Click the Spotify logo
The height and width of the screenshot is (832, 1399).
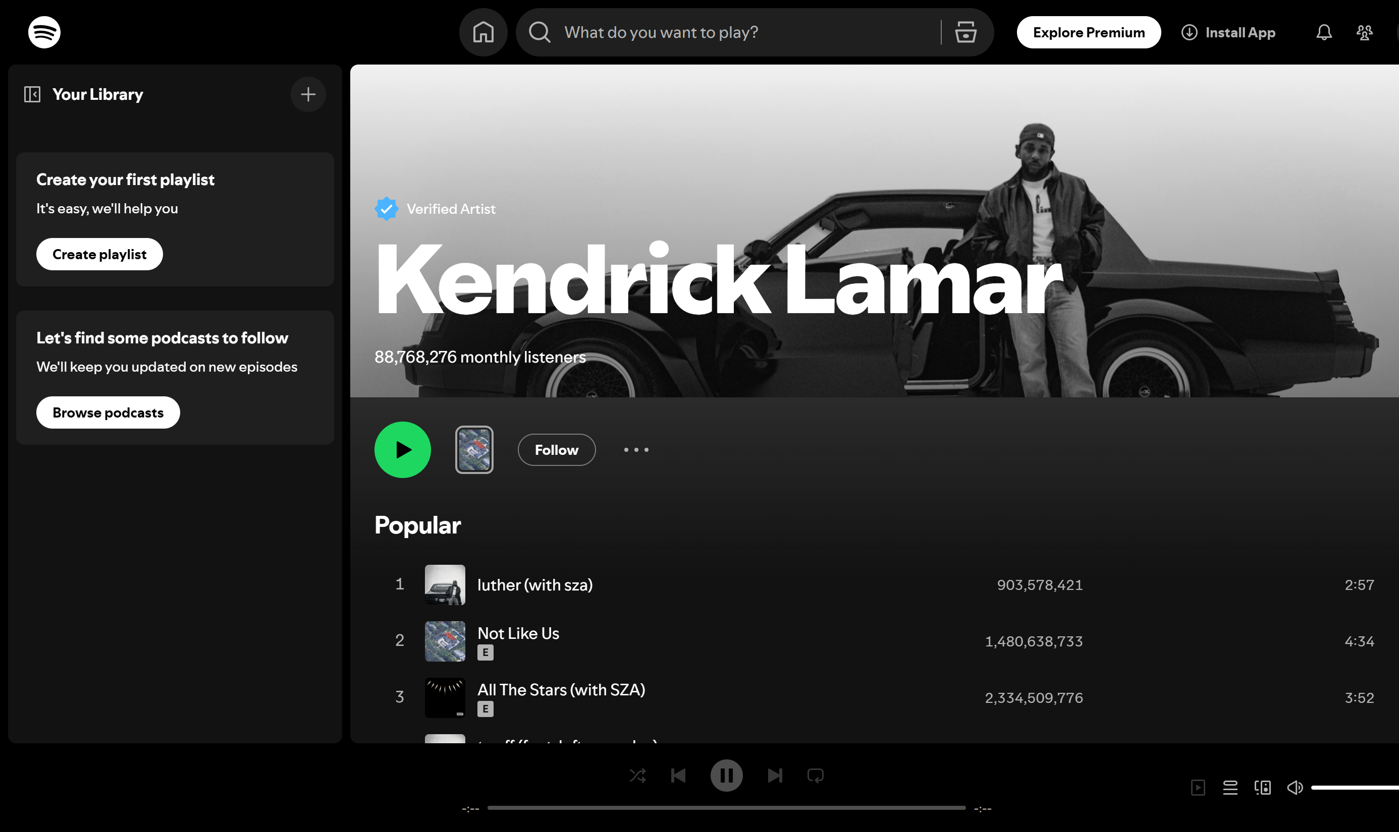point(44,32)
